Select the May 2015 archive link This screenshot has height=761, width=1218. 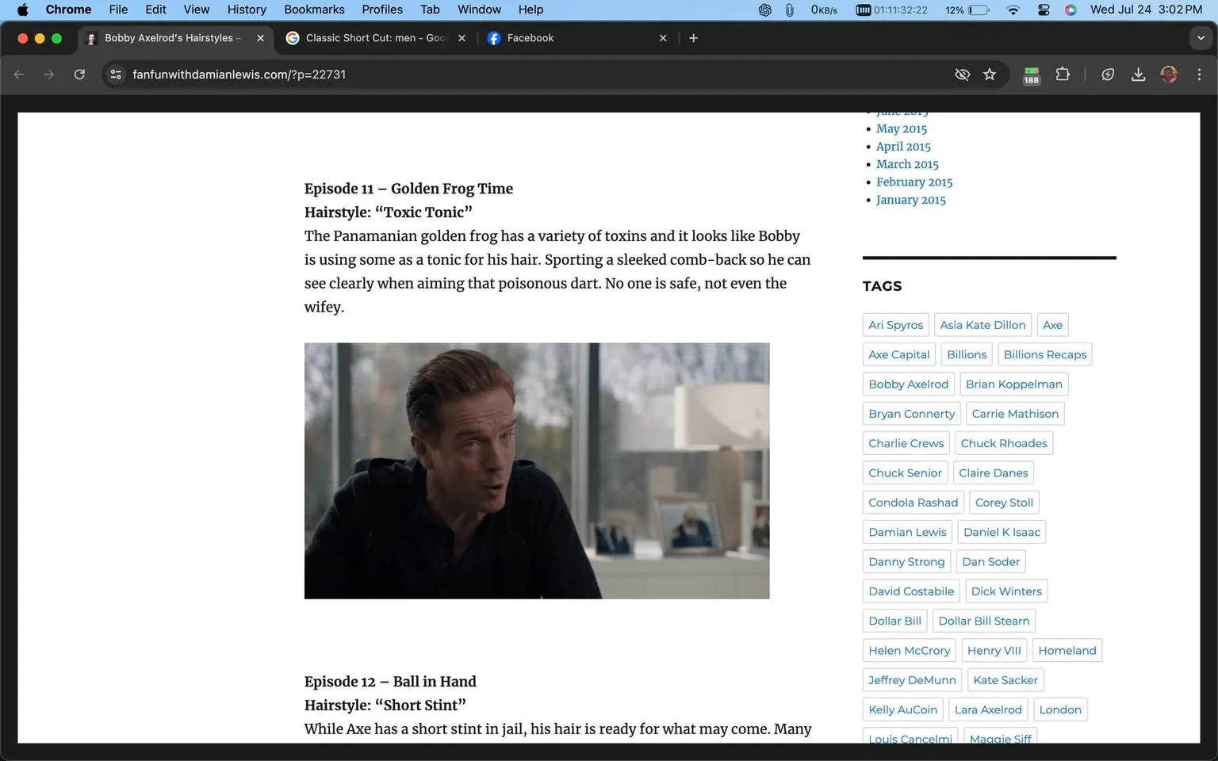[901, 128]
